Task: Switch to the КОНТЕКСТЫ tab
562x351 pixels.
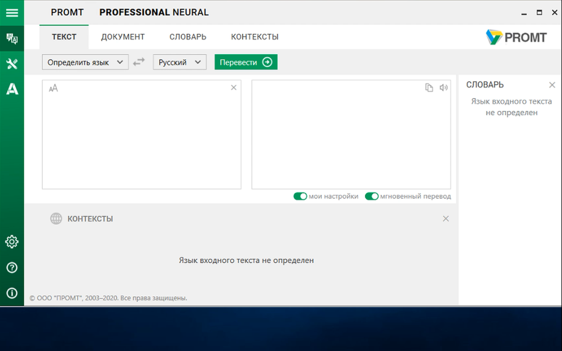Action: (255, 37)
